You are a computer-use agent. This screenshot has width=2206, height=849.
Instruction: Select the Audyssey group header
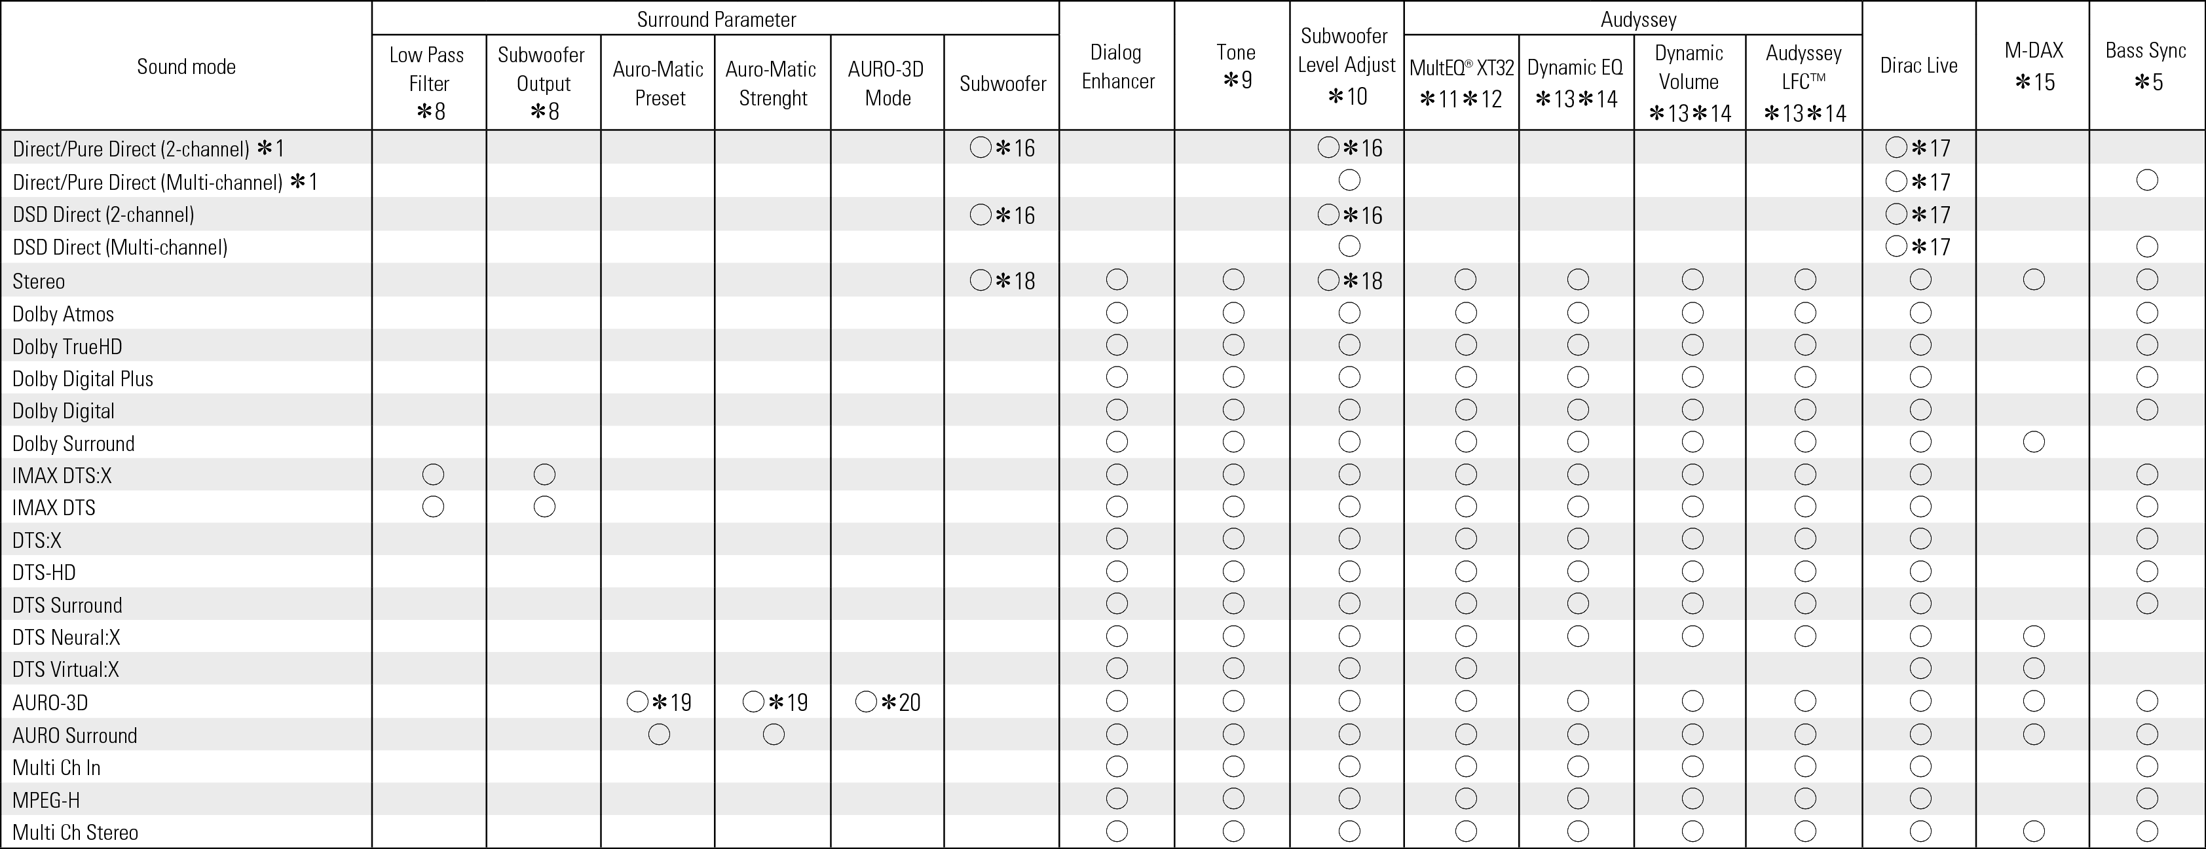(1637, 19)
